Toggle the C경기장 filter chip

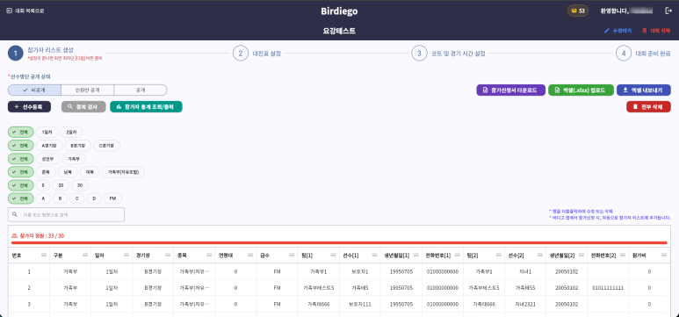106,146
